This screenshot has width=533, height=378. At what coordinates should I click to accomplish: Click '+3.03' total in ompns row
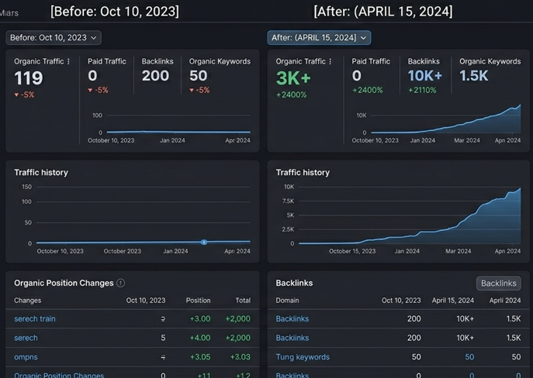(240, 357)
